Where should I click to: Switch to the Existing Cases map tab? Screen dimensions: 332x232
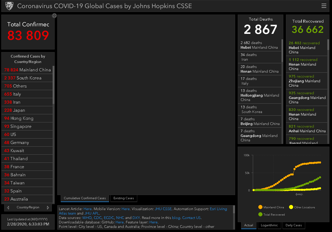pos(124,198)
